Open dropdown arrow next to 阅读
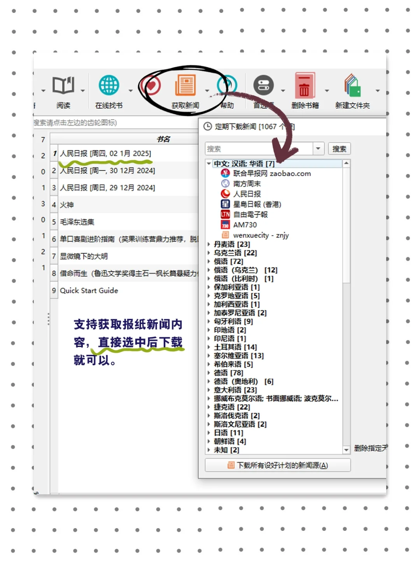This screenshot has width=420, height=562. pyautogui.click(x=83, y=91)
